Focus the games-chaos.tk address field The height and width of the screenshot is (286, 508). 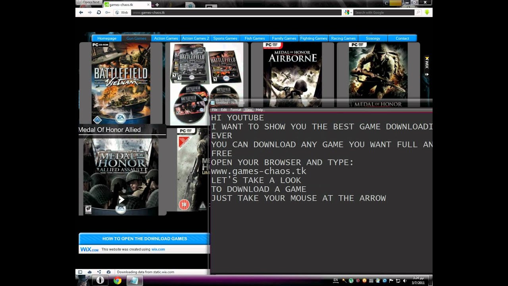click(236, 12)
